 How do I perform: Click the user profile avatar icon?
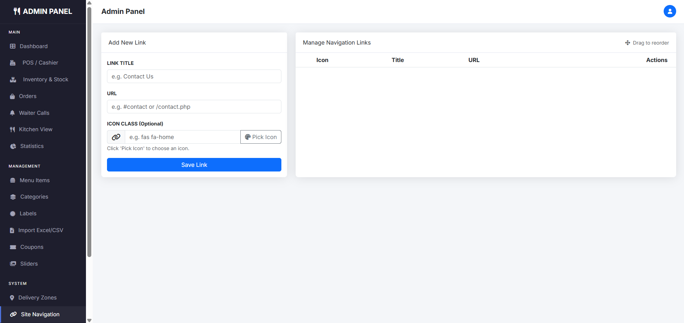pos(669,11)
